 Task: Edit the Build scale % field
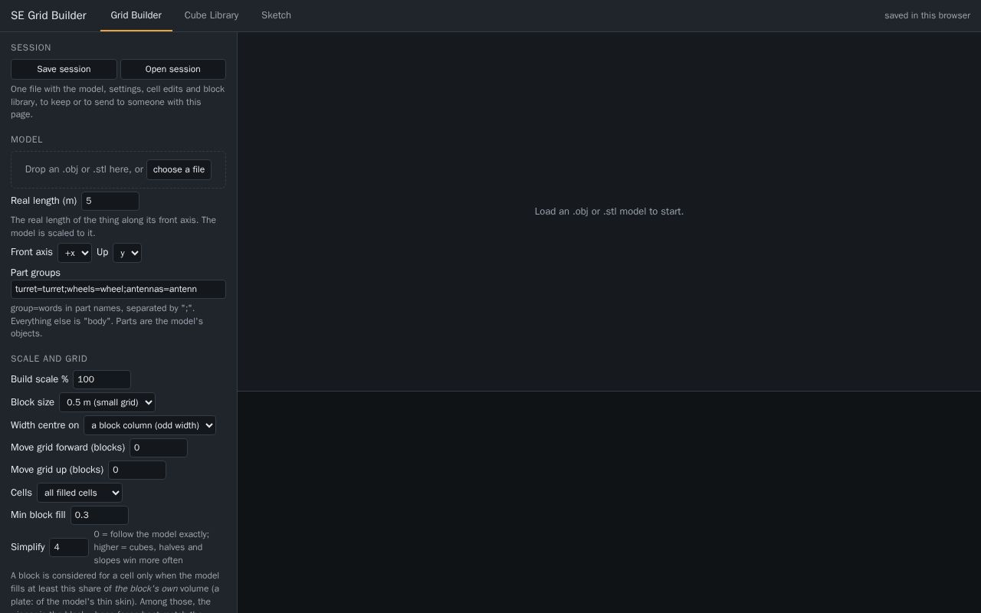(x=102, y=379)
